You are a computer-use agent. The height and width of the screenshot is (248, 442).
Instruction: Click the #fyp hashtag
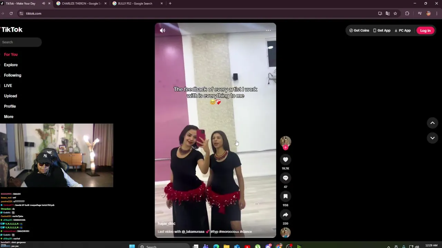pos(214,231)
